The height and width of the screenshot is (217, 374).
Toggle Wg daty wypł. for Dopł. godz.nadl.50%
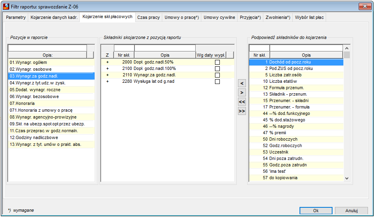pyautogui.click(x=217, y=62)
